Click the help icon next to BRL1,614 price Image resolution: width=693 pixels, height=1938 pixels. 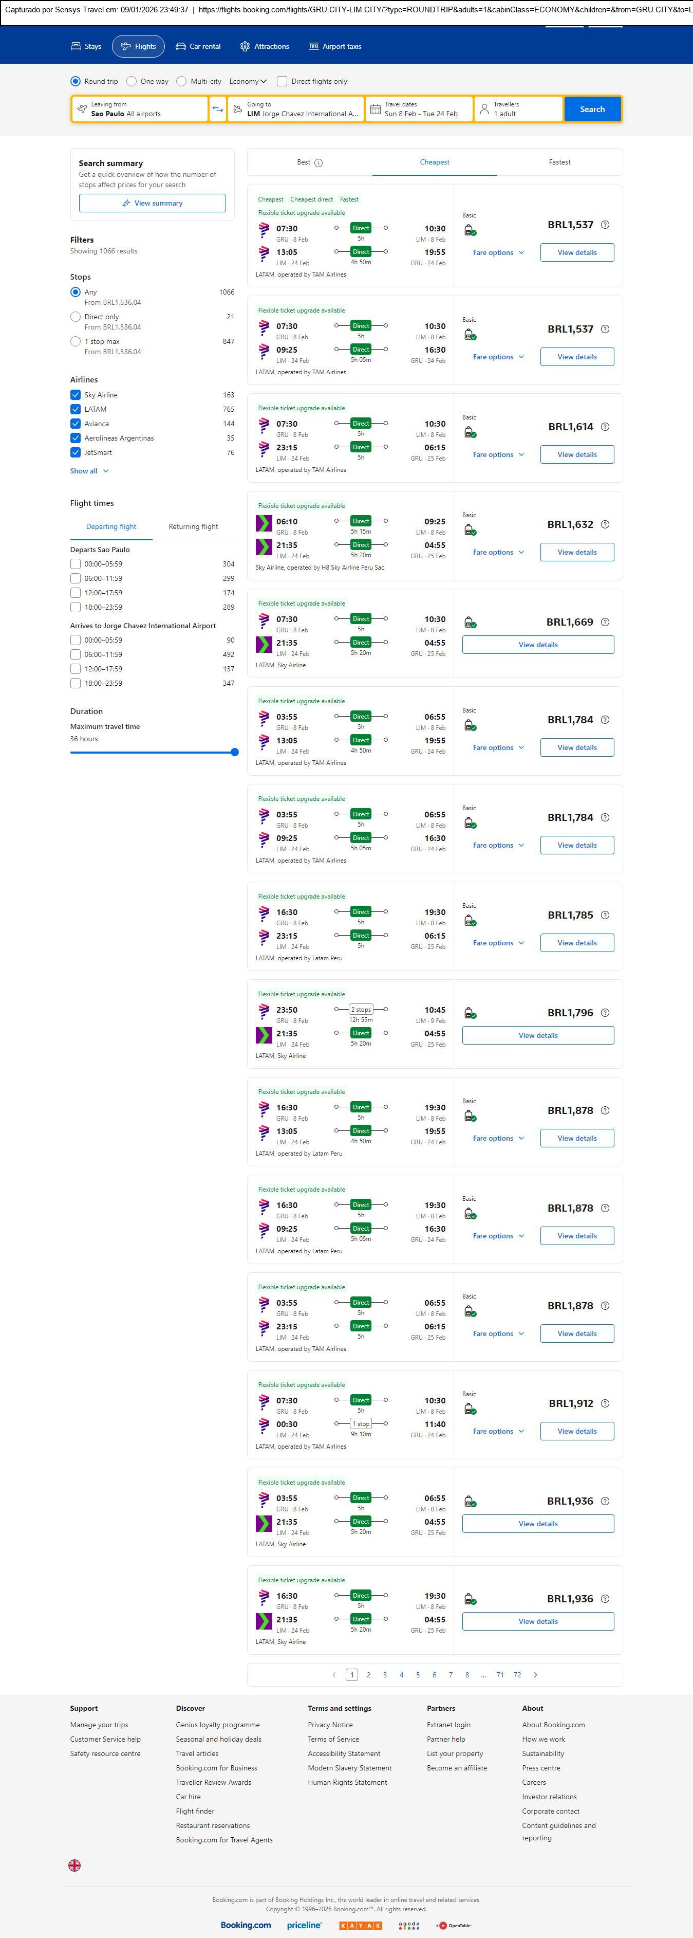pyautogui.click(x=605, y=427)
